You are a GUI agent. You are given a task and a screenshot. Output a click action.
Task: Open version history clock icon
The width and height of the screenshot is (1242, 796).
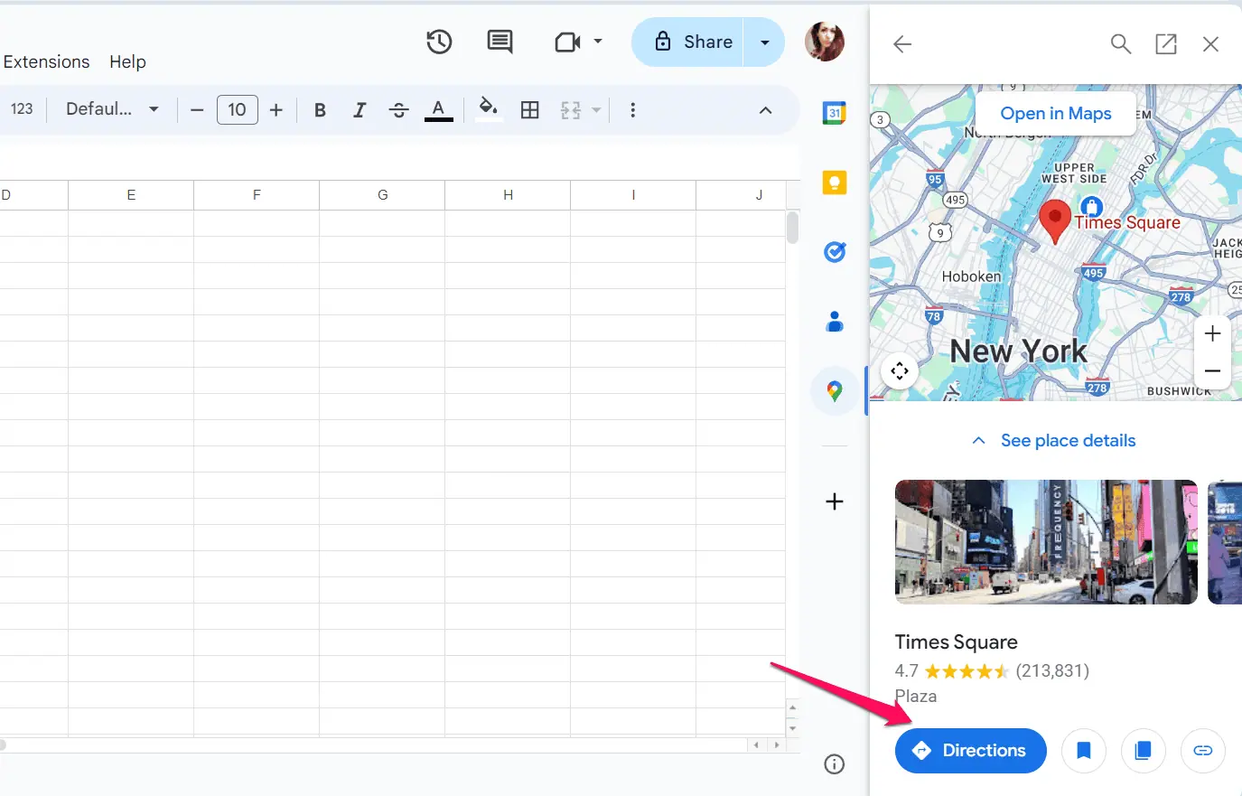[439, 42]
